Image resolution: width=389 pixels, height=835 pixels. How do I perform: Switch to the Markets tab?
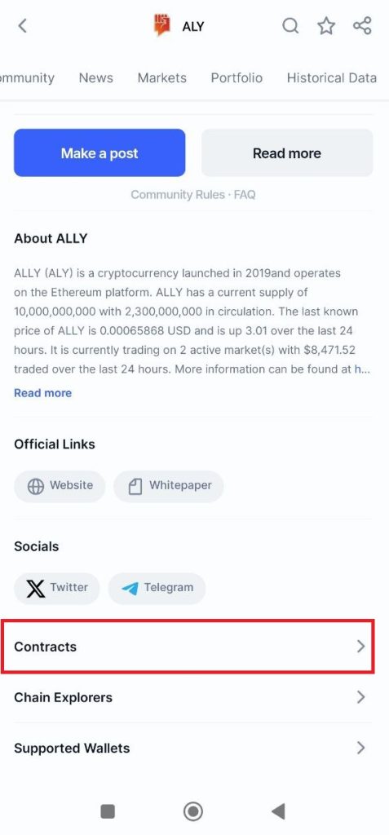pyautogui.click(x=162, y=77)
